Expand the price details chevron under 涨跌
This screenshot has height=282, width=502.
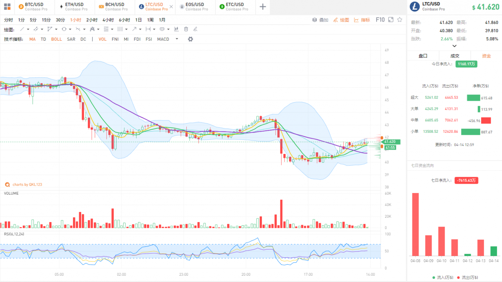(x=455, y=46)
